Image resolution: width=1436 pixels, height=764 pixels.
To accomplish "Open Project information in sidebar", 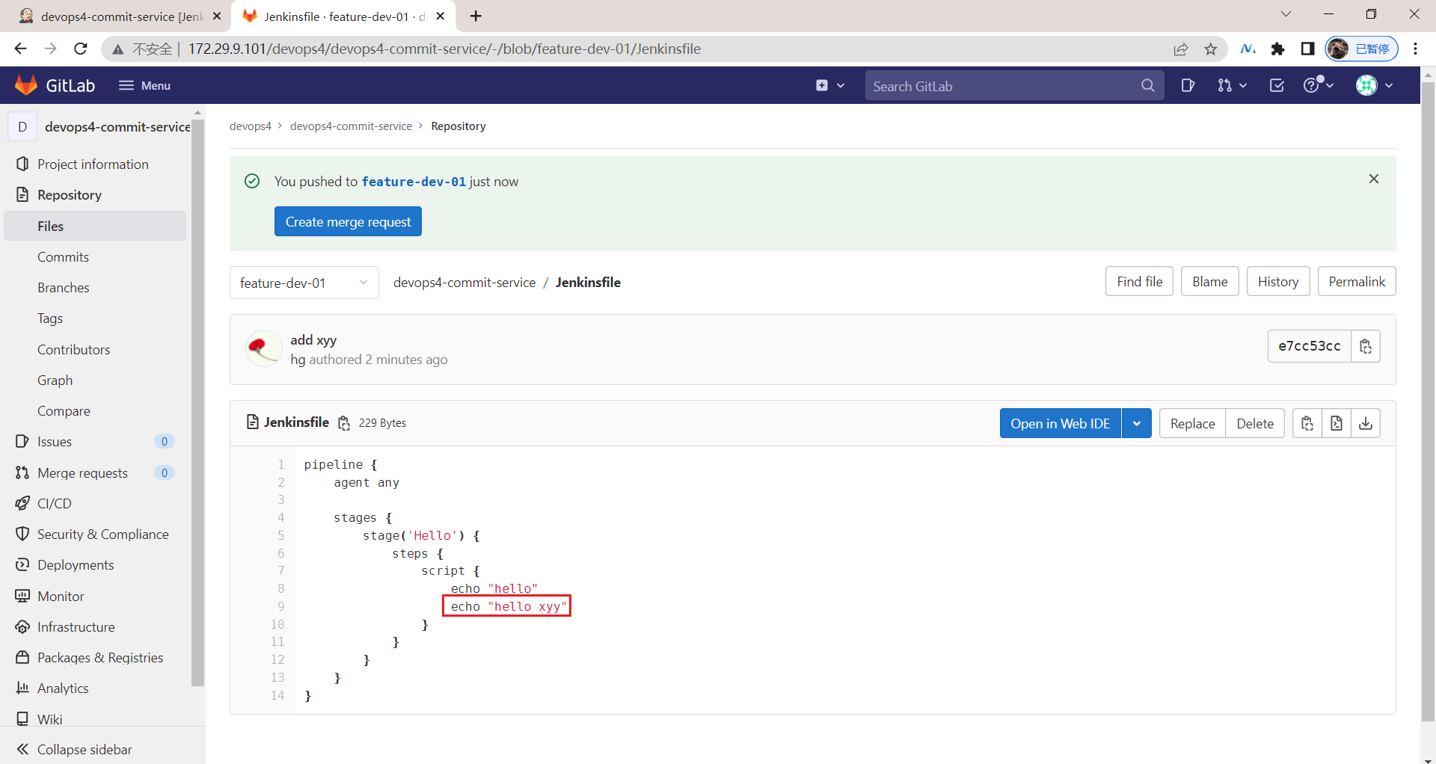I will click(95, 164).
